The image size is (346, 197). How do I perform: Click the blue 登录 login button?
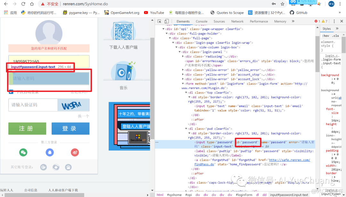coord(70,128)
